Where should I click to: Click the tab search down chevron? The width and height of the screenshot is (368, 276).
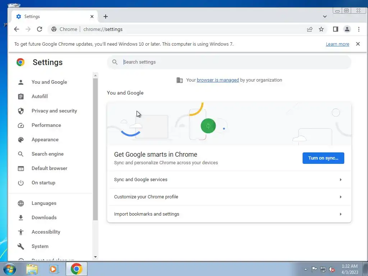pos(325,17)
